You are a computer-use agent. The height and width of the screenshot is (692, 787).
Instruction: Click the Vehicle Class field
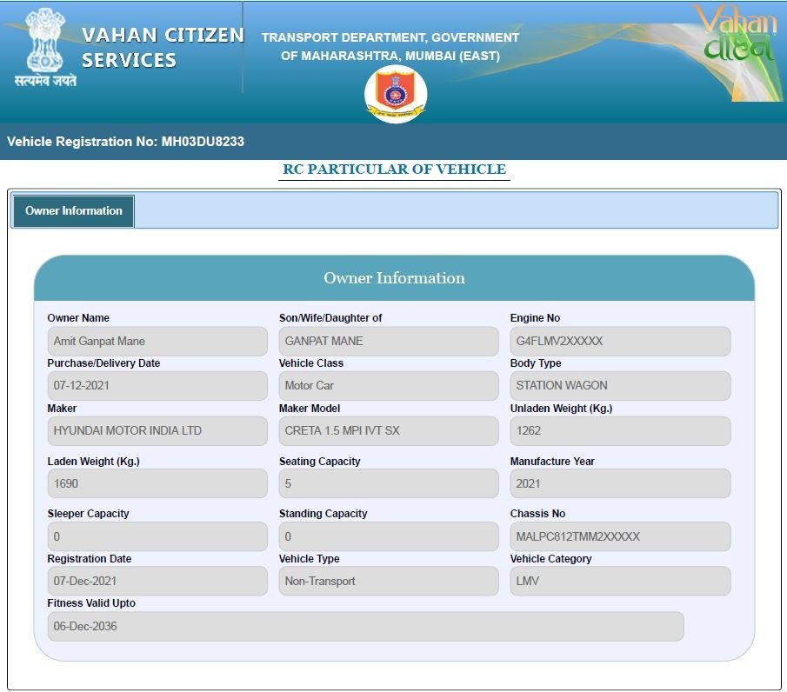pyautogui.click(x=389, y=386)
